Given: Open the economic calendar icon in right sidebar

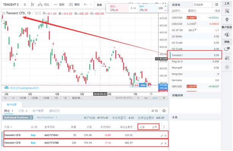Looking at the screenshot, I should click(227, 11).
